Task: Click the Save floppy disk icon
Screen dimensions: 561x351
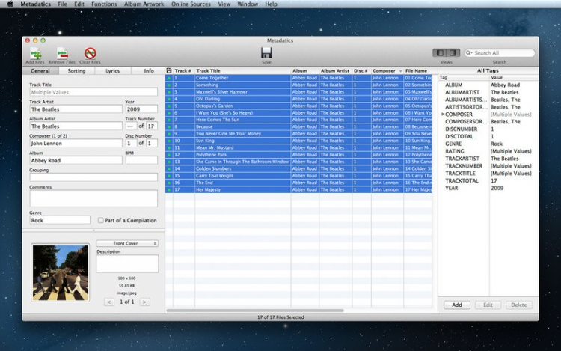Action: click(266, 52)
